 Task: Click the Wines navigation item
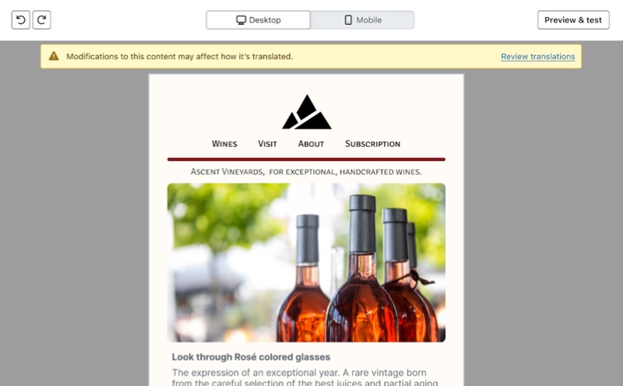[x=224, y=144]
